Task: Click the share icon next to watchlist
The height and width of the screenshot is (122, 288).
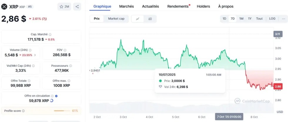Action: [x=77, y=7]
